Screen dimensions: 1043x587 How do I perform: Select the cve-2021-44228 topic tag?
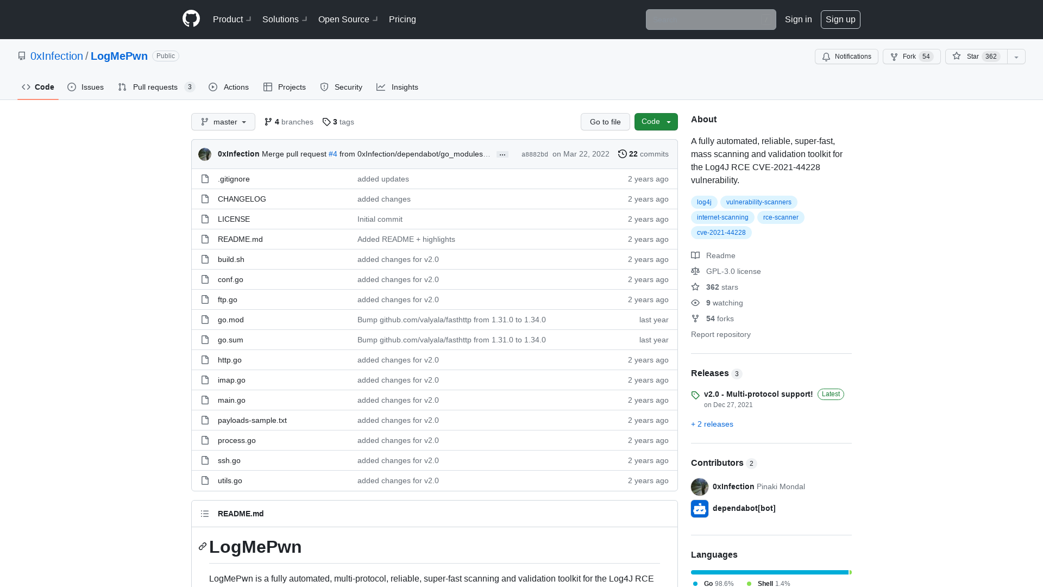(721, 233)
